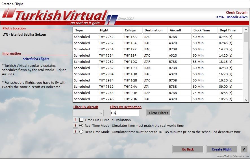Select the THY 7282 flight row

158,68
